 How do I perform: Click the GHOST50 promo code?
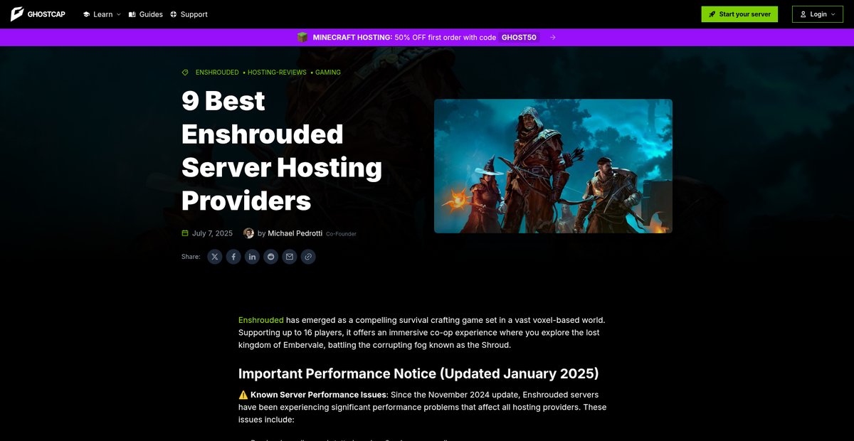tap(519, 37)
